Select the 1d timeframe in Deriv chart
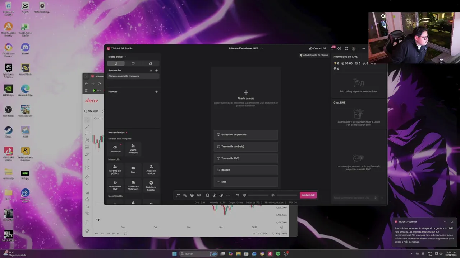This screenshot has height=258, width=460. pyautogui.click(x=118, y=234)
